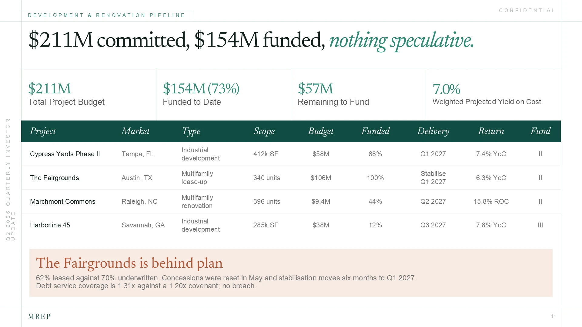Click the MREP logo in footer
Image resolution: width=582 pixels, height=327 pixels.
coord(39,316)
